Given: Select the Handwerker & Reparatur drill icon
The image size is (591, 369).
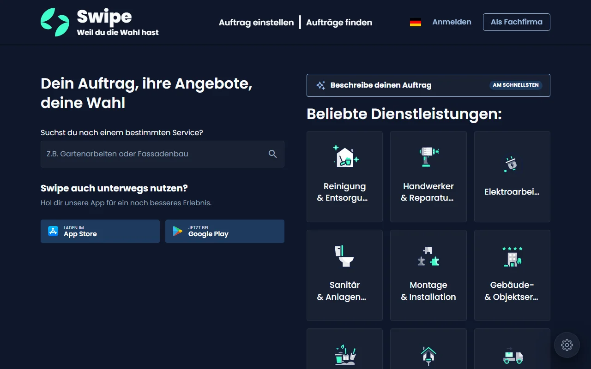Looking at the screenshot, I should (428, 156).
